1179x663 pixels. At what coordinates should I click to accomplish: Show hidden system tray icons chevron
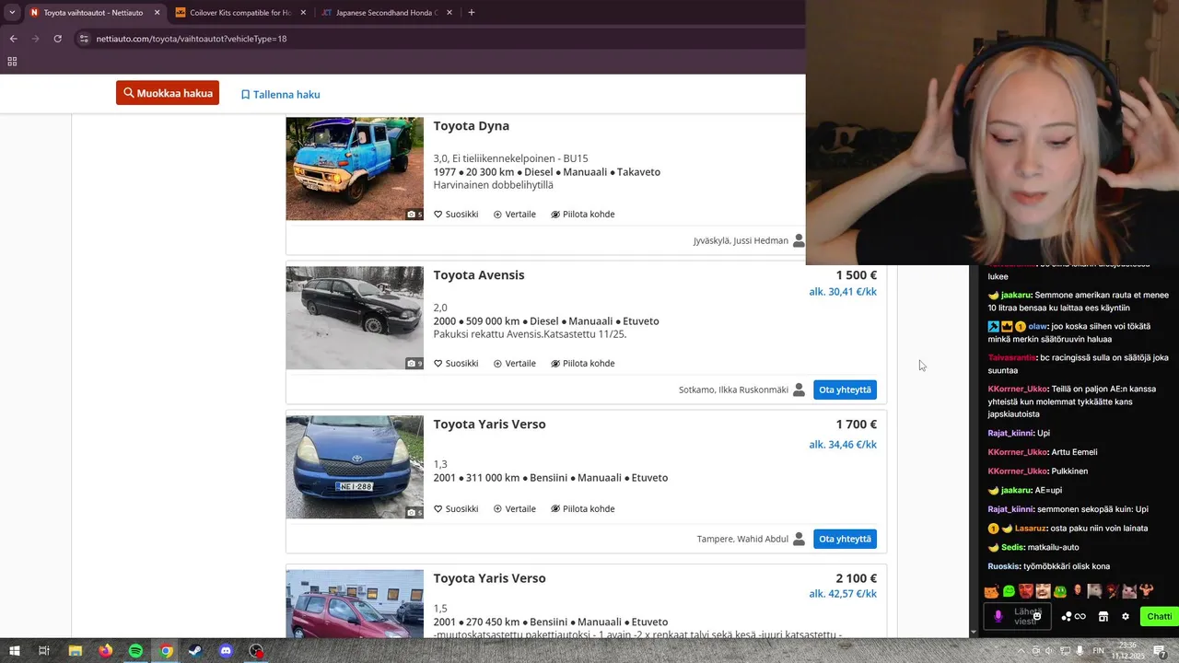[x=1021, y=651]
